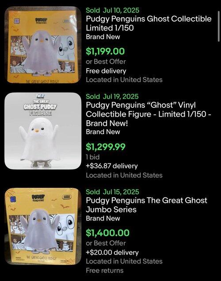221x281 pixels.
Task: Click the $1,299.99 sold price
Action: click(106, 147)
